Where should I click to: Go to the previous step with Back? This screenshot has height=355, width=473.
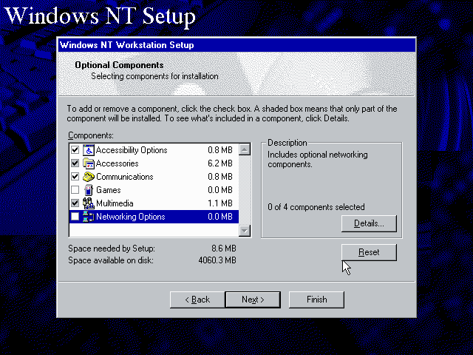click(x=197, y=300)
